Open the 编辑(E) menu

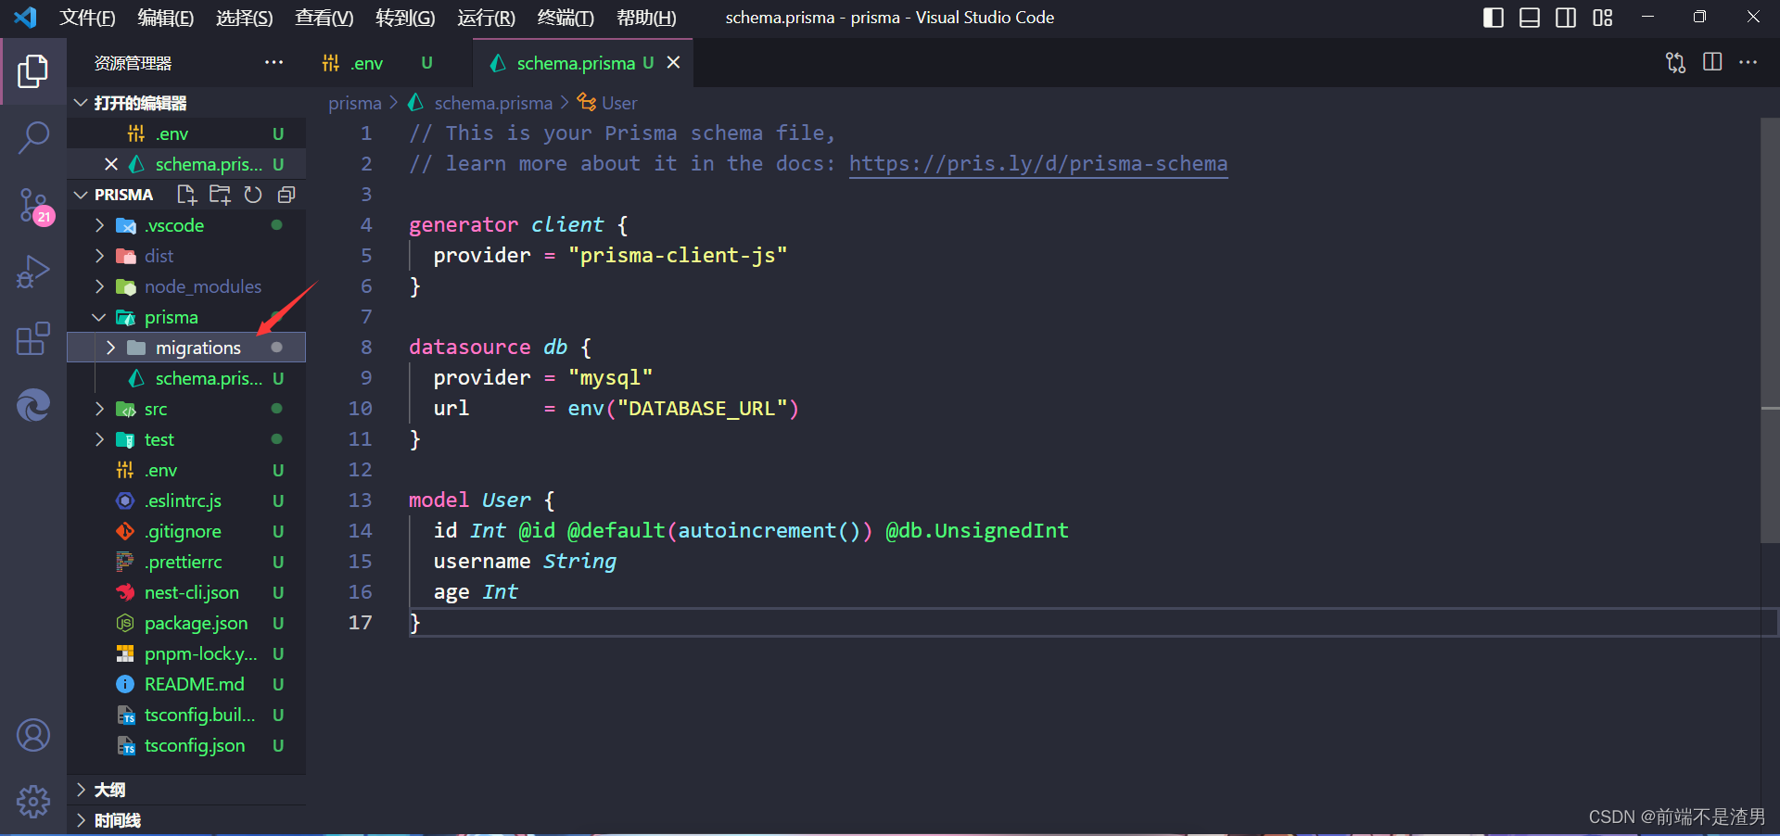166,18
